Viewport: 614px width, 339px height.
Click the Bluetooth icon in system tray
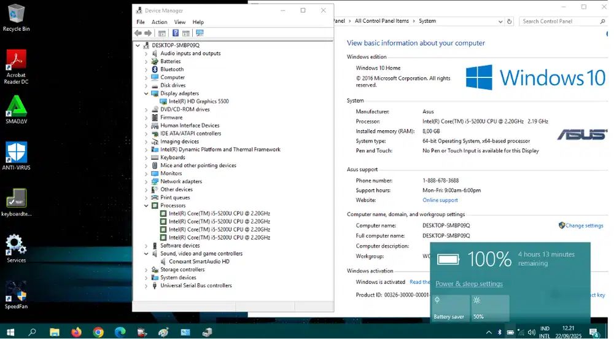(499, 332)
